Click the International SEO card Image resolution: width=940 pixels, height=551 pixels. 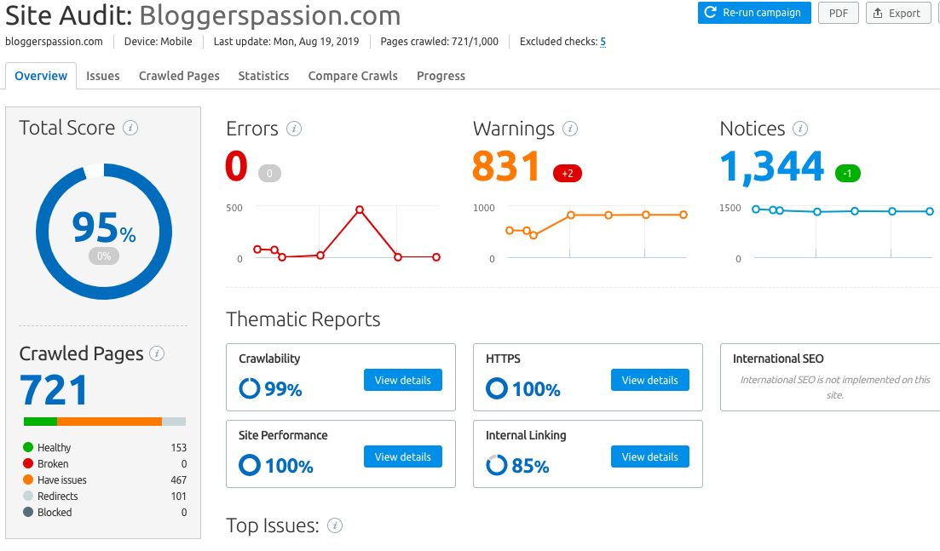pos(830,377)
